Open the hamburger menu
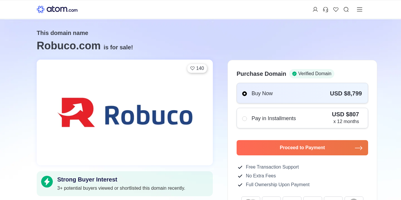Viewport: 401px width, 200px height. (360, 9)
